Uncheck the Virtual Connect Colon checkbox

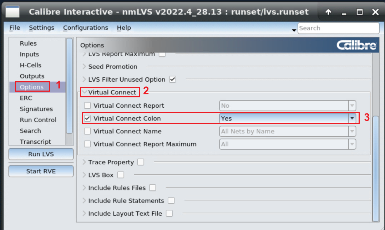(x=87, y=118)
